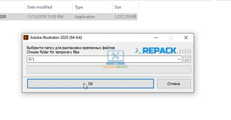This screenshot has height=120, width=231.
Task: Click the Application type cell
Action: [x=85, y=17]
